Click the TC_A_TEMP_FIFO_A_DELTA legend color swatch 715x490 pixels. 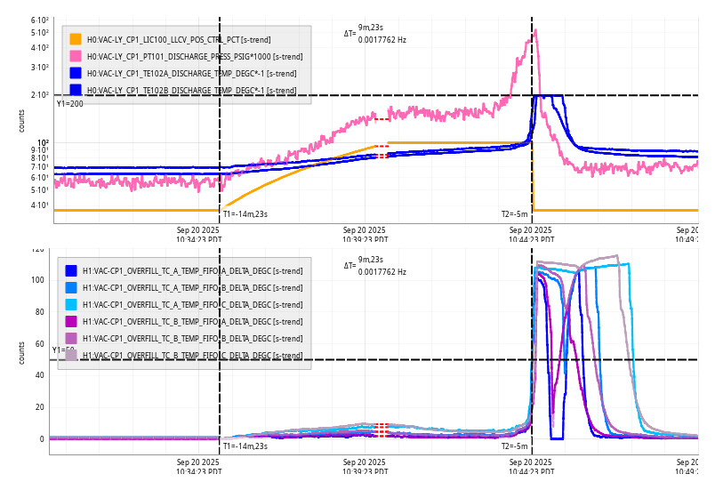[71, 271]
